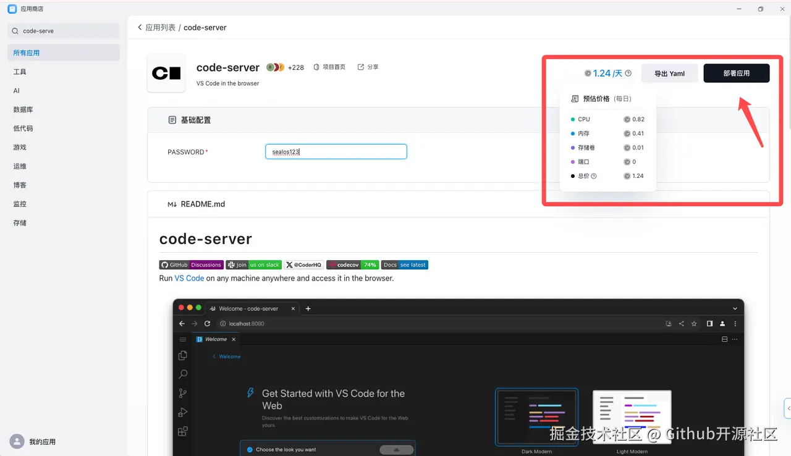Click the user avatar icon beside 我的应用
This screenshot has height=456, width=791.
click(x=17, y=441)
